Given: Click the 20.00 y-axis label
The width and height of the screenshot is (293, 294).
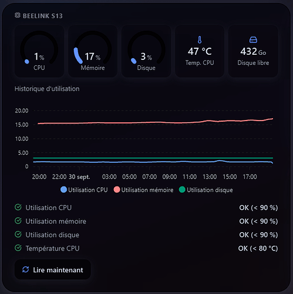Looking at the screenshot, I should pos(22,111).
